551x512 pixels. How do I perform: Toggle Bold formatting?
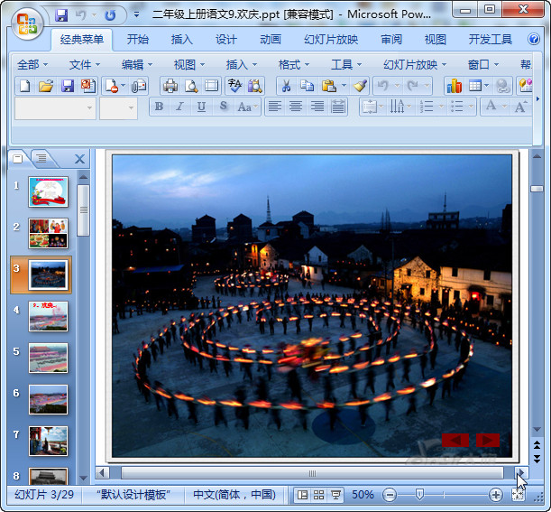pos(159,107)
